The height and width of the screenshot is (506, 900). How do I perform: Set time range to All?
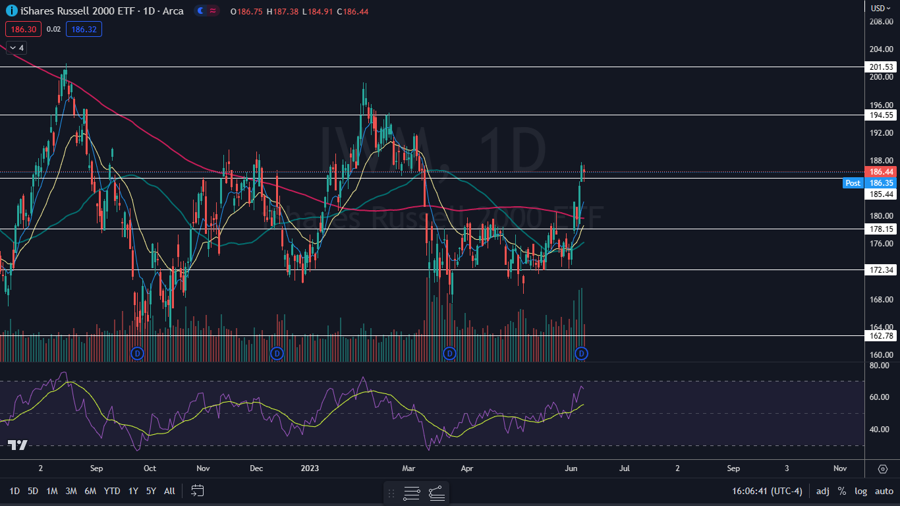(x=169, y=491)
